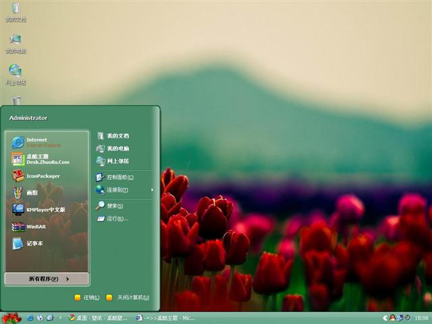Click the round tray icon beside clock

pos(407,318)
